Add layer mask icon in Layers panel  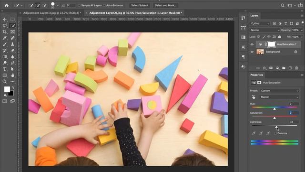pyautogui.click(x=271, y=68)
